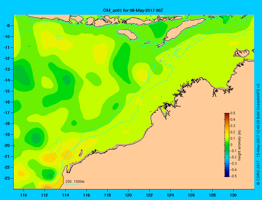Image resolution: width=262 pixels, height=200 pixels.
Task: Click the CSIRO copyright text on right edge
Action: coord(258,134)
